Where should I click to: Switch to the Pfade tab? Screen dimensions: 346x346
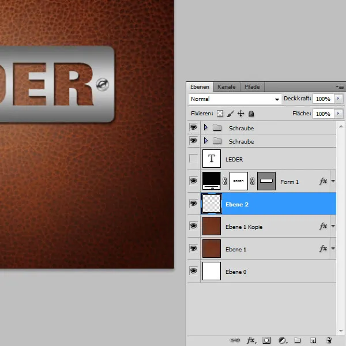pyautogui.click(x=252, y=87)
